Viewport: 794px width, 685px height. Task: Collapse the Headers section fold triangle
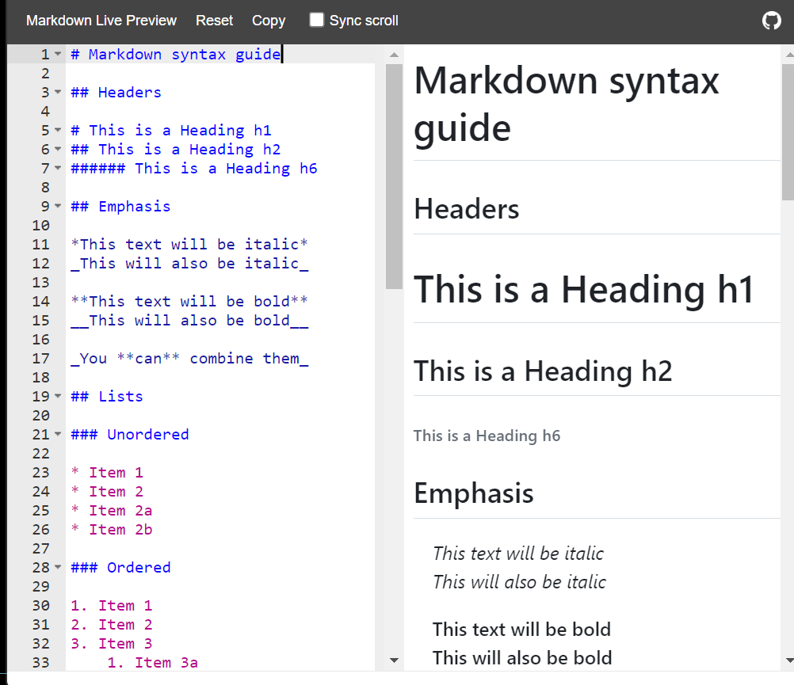(59, 92)
